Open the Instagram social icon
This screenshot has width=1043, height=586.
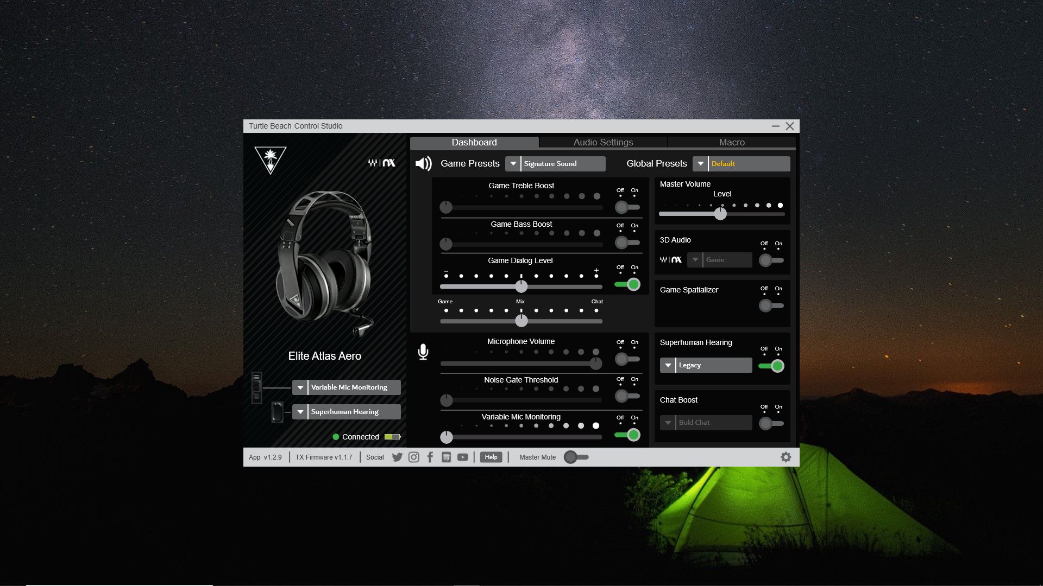[413, 457]
